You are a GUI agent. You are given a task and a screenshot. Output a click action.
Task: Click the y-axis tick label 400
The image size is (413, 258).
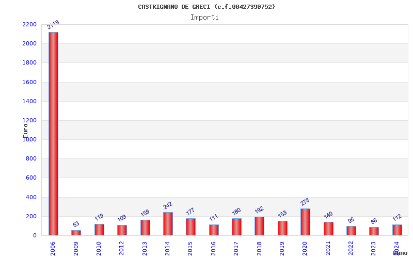[31, 197]
